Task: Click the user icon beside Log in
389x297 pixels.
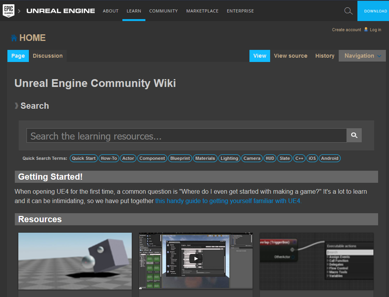Action: (x=366, y=29)
